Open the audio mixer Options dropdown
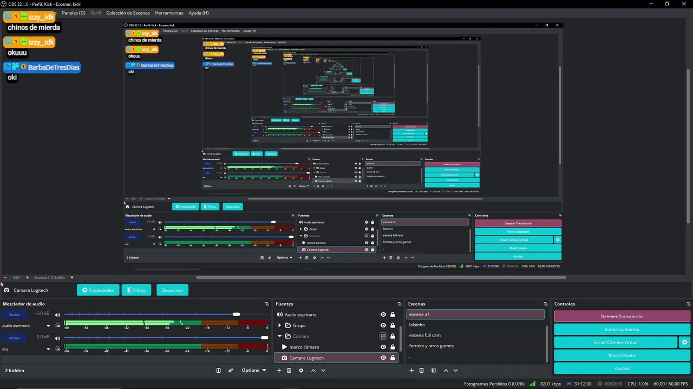The image size is (693, 389). (x=254, y=371)
